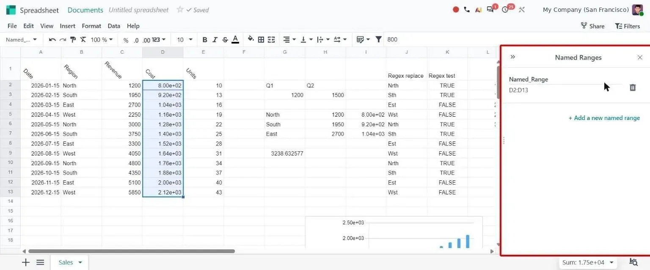
Task: Open the borders tool
Action: pos(261,40)
